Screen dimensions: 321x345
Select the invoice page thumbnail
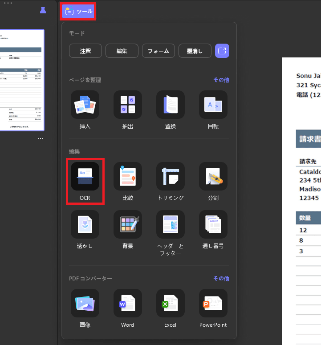pyautogui.click(x=22, y=80)
